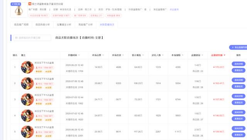This screenshot has height=140, width=247.
Task: Click the orange store icon beside product title
Action: (30, 4)
